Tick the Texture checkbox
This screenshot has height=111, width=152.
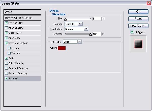click(x=9, y=53)
